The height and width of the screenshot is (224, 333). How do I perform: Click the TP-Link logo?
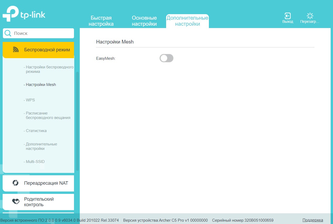pyautogui.click(x=24, y=14)
